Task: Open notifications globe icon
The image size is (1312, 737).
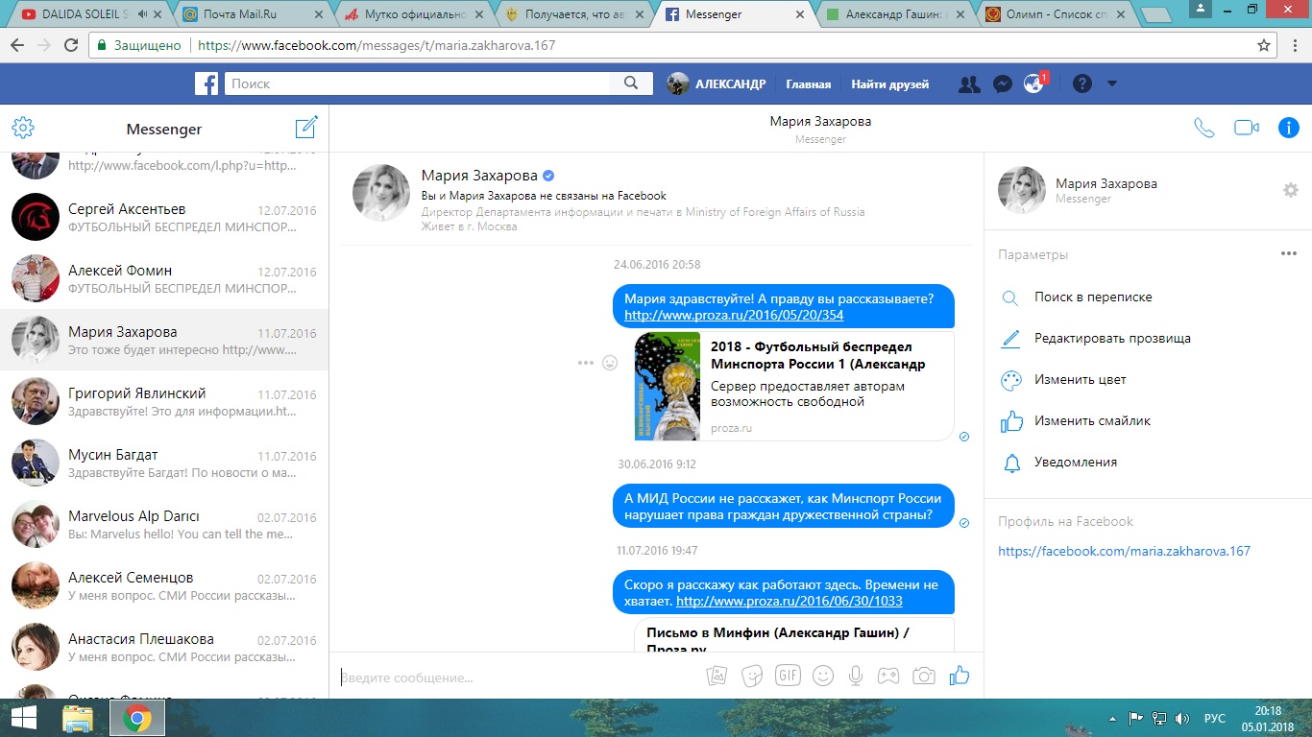Action: click(1033, 84)
